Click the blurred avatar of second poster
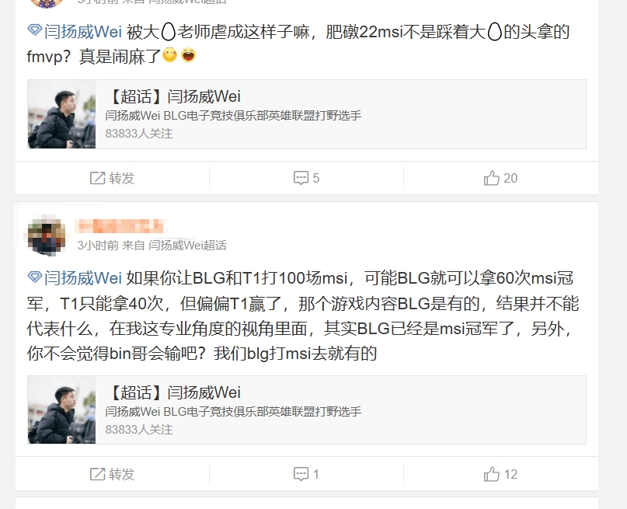 pyautogui.click(x=47, y=235)
